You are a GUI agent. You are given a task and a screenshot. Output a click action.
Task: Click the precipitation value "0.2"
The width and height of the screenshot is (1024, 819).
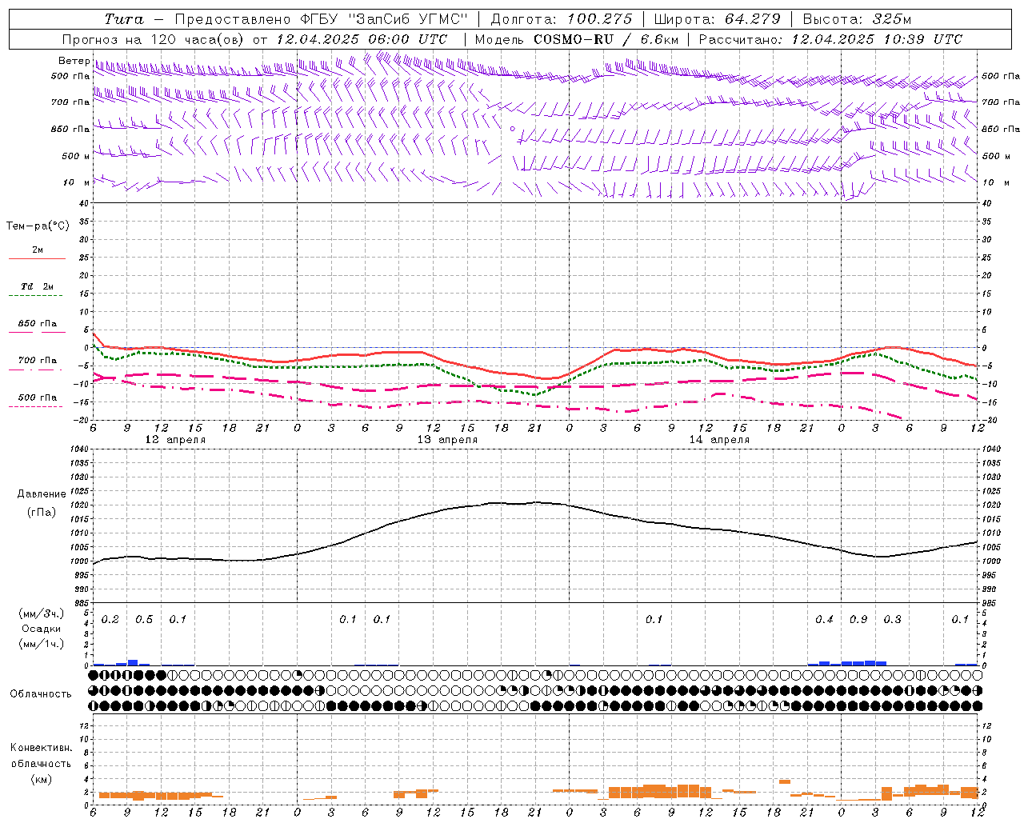pyautogui.click(x=110, y=620)
